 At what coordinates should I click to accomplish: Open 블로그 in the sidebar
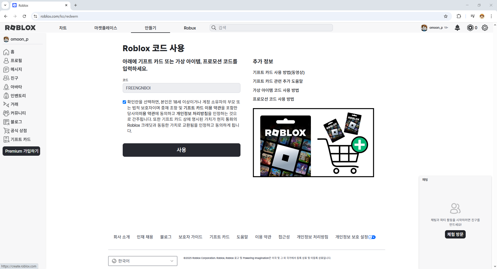point(13,122)
